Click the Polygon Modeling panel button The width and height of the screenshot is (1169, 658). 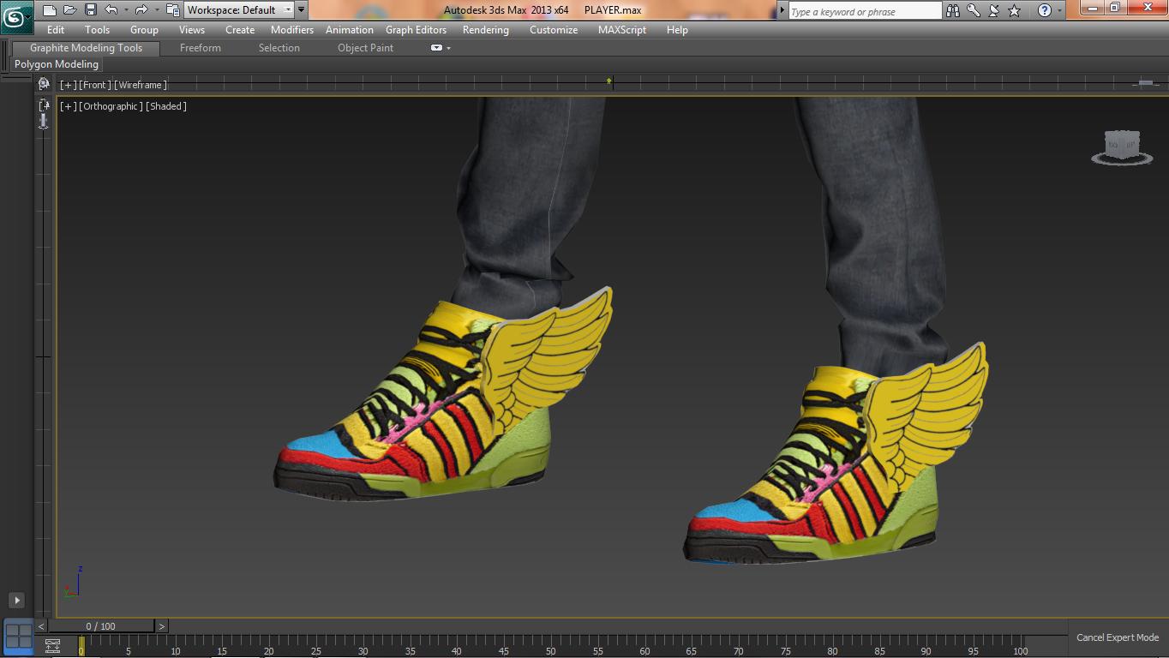[57, 64]
